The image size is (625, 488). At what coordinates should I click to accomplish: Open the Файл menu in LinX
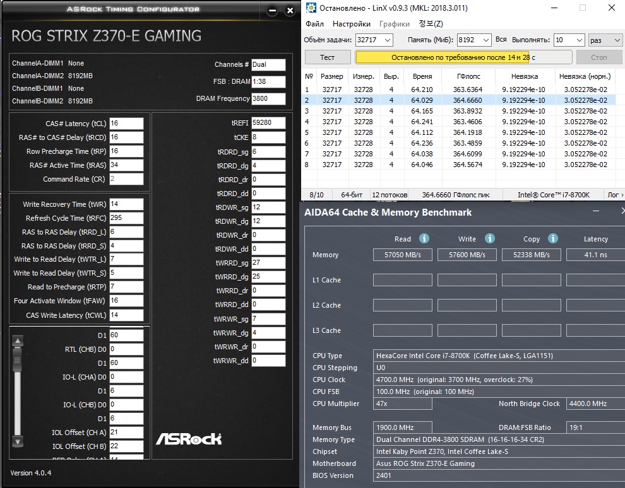pyautogui.click(x=314, y=24)
